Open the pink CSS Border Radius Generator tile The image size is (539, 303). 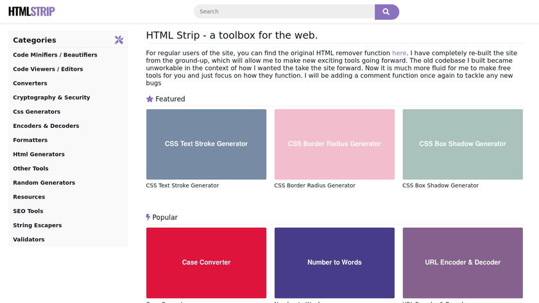(x=334, y=144)
